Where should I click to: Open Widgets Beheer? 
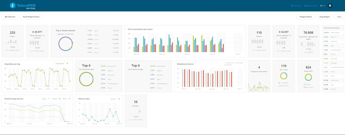[306, 17]
